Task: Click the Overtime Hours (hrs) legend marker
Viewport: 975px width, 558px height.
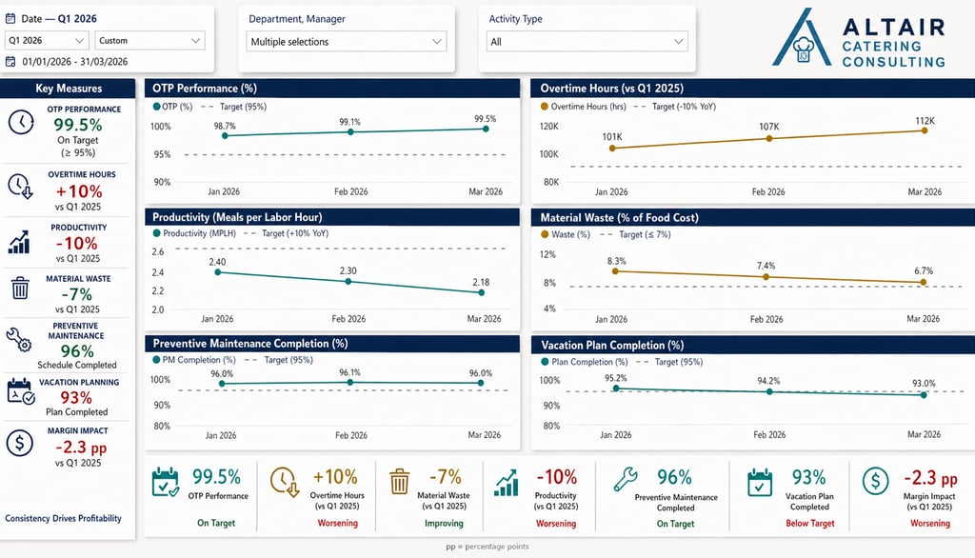Action: (x=544, y=107)
